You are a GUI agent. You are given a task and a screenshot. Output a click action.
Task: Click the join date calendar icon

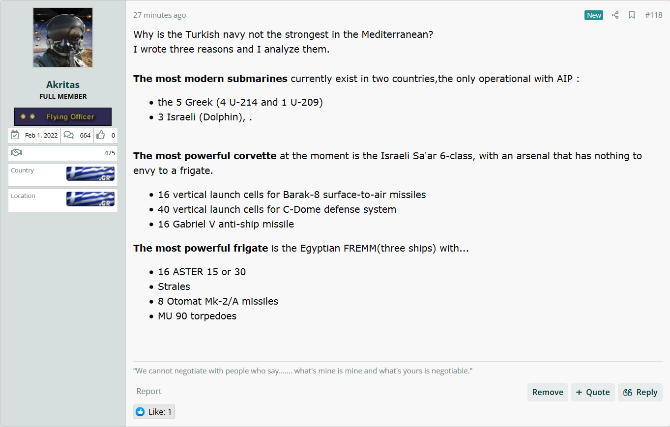click(x=15, y=135)
